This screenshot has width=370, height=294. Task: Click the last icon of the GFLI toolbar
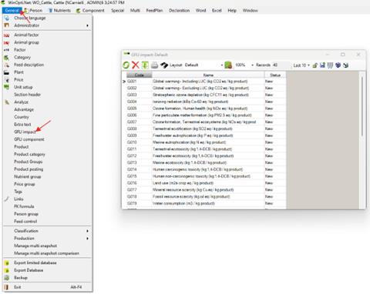coord(346,65)
